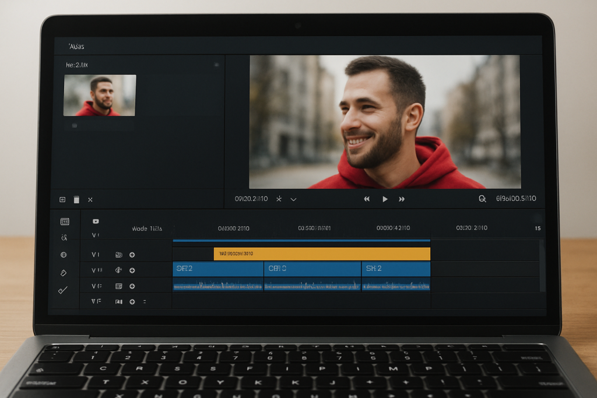Click the rewind double-arrow button
The height and width of the screenshot is (398, 597).
pyautogui.click(x=367, y=199)
